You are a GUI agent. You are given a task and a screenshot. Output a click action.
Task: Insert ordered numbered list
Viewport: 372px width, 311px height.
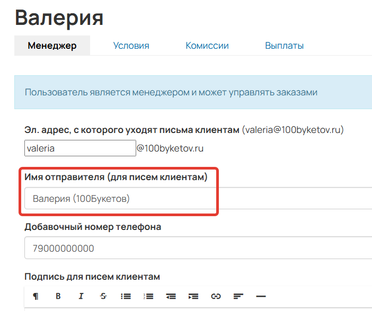[x=148, y=296]
